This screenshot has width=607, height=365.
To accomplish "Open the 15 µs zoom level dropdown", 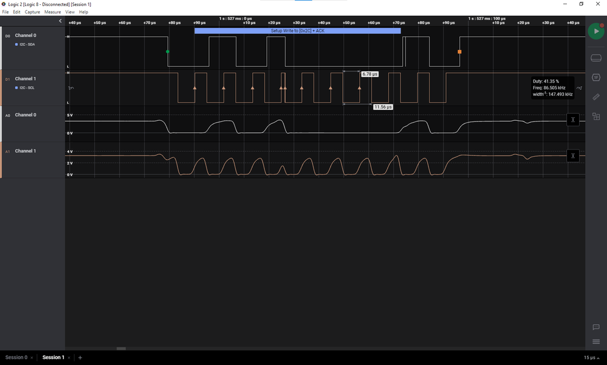I will pos(592,358).
